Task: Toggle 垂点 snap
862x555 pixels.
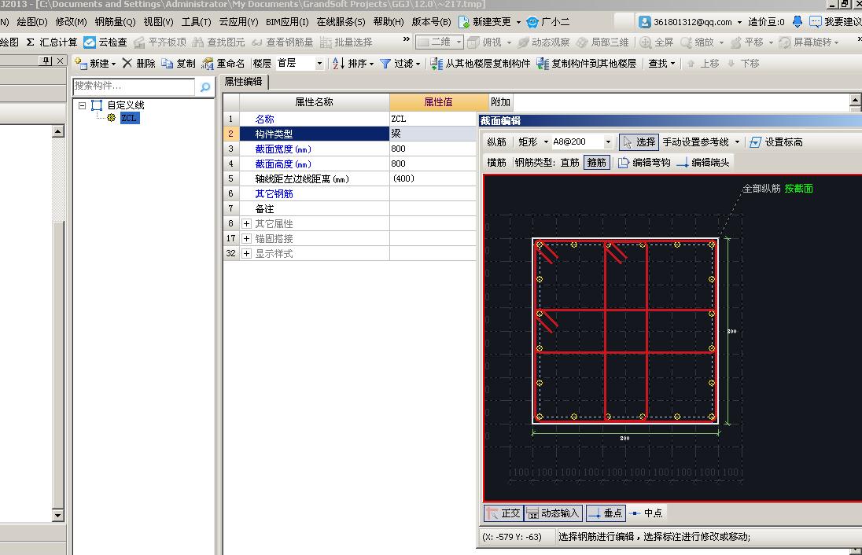Action: 606,513
